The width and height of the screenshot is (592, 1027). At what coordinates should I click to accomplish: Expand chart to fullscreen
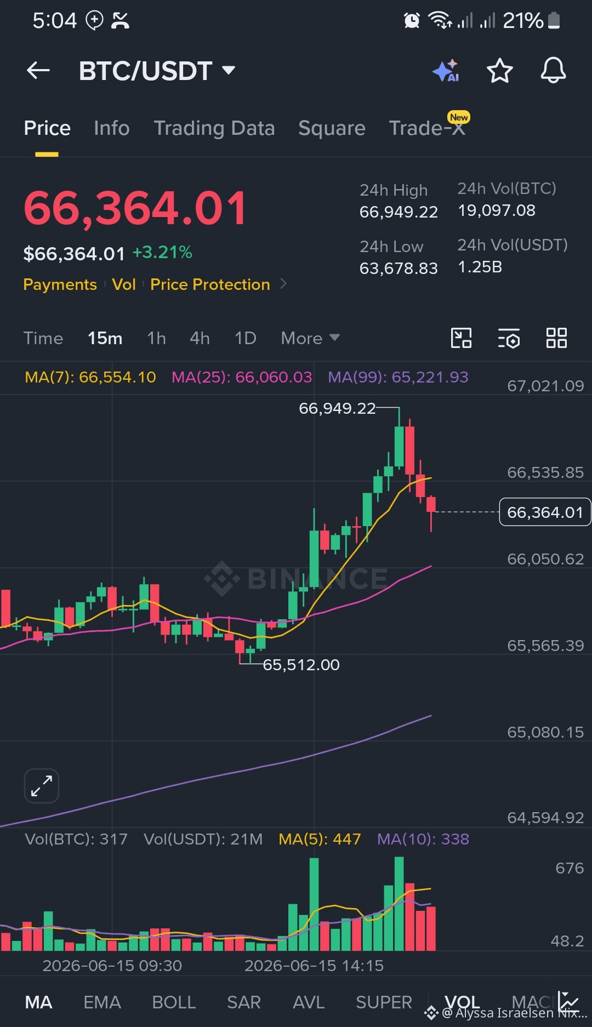pyautogui.click(x=42, y=786)
